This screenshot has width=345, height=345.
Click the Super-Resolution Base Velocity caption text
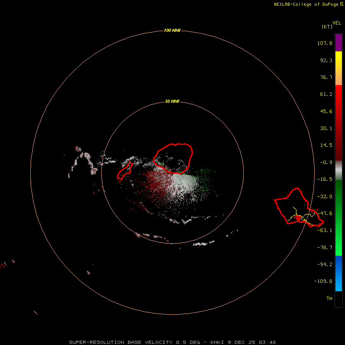pos(172,342)
